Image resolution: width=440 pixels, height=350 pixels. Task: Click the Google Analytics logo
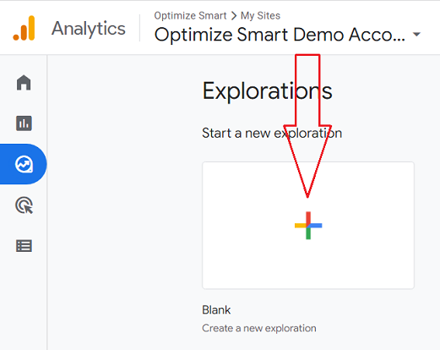pos(24,28)
